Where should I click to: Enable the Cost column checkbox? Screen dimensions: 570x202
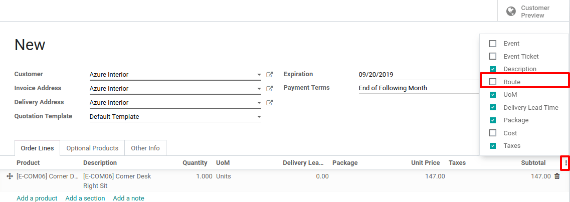pyautogui.click(x=493, y=133)
